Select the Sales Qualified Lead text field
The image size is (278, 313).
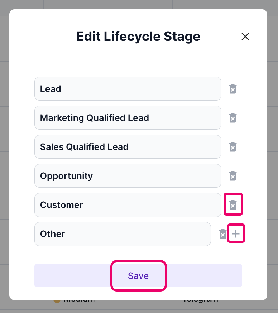click(128, 147)
